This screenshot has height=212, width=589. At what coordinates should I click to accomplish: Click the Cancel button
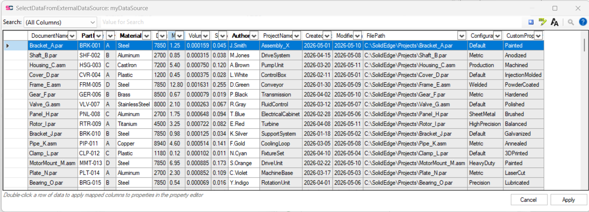pos(528,199)
